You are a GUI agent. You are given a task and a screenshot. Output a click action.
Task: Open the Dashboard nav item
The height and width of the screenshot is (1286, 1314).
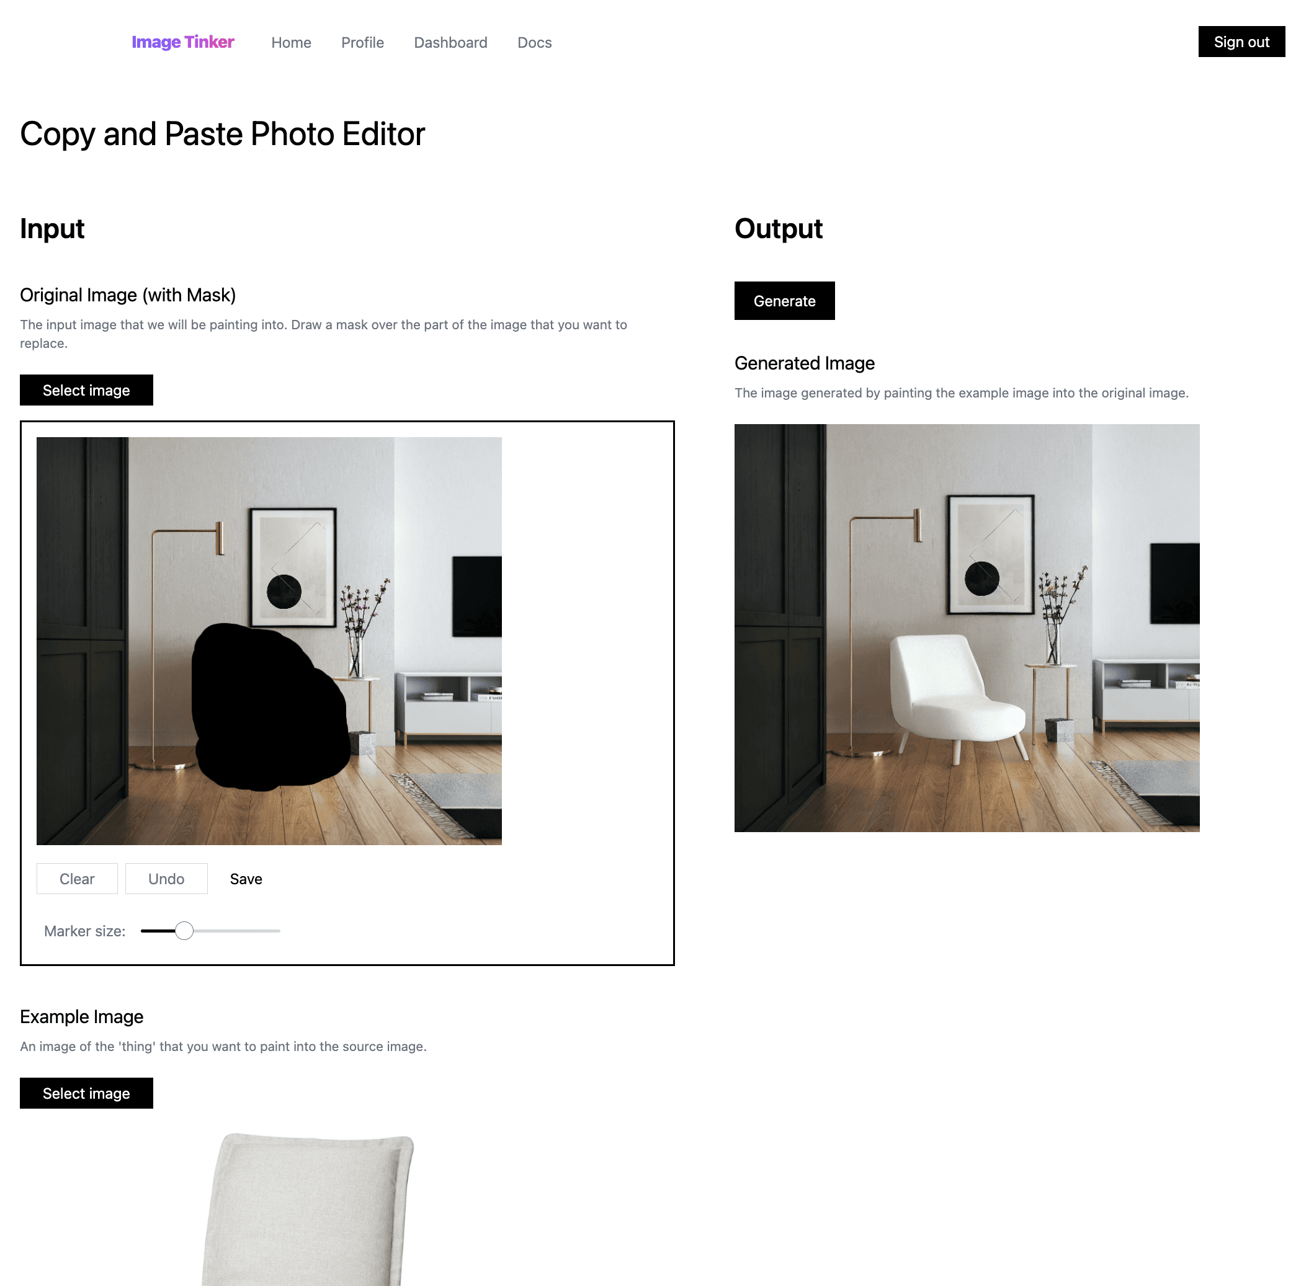coord(450,43)
